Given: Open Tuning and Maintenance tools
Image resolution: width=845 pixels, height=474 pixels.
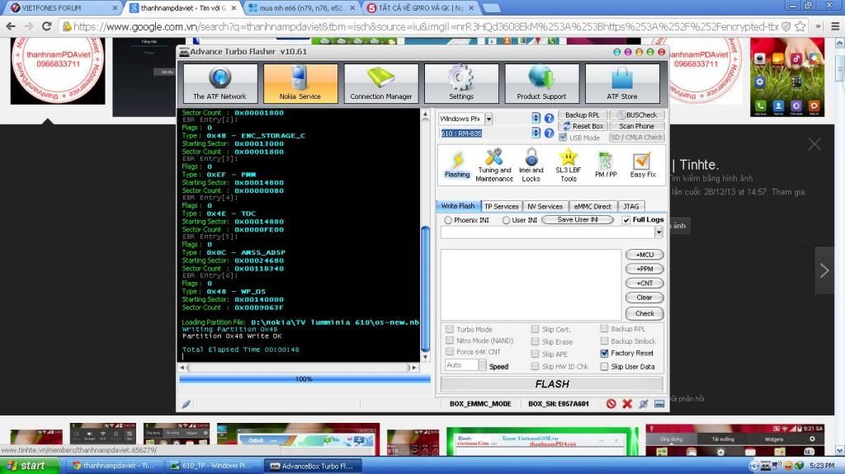Looking at the screenshot, I should tap(494, 165).
